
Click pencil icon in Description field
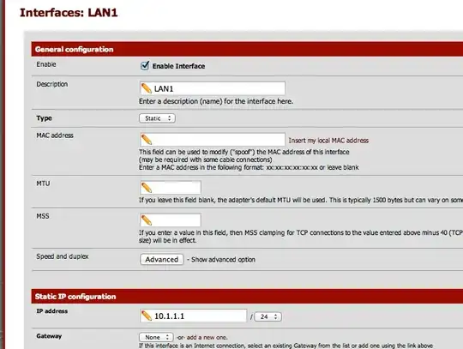tap(146, 88)
